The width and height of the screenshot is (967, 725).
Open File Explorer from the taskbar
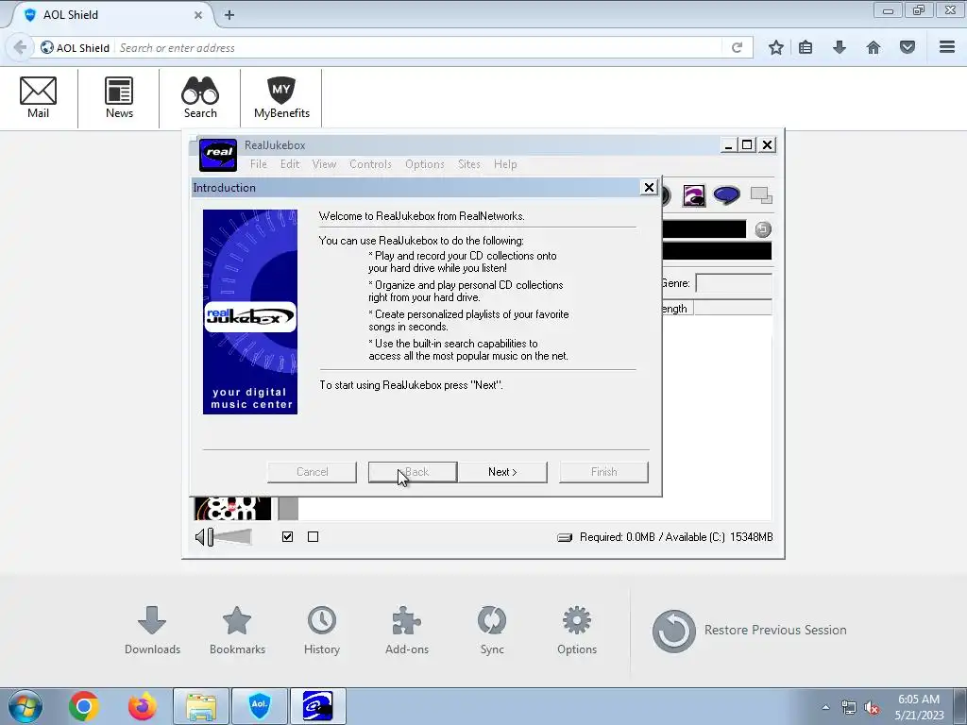click(201, 706)
